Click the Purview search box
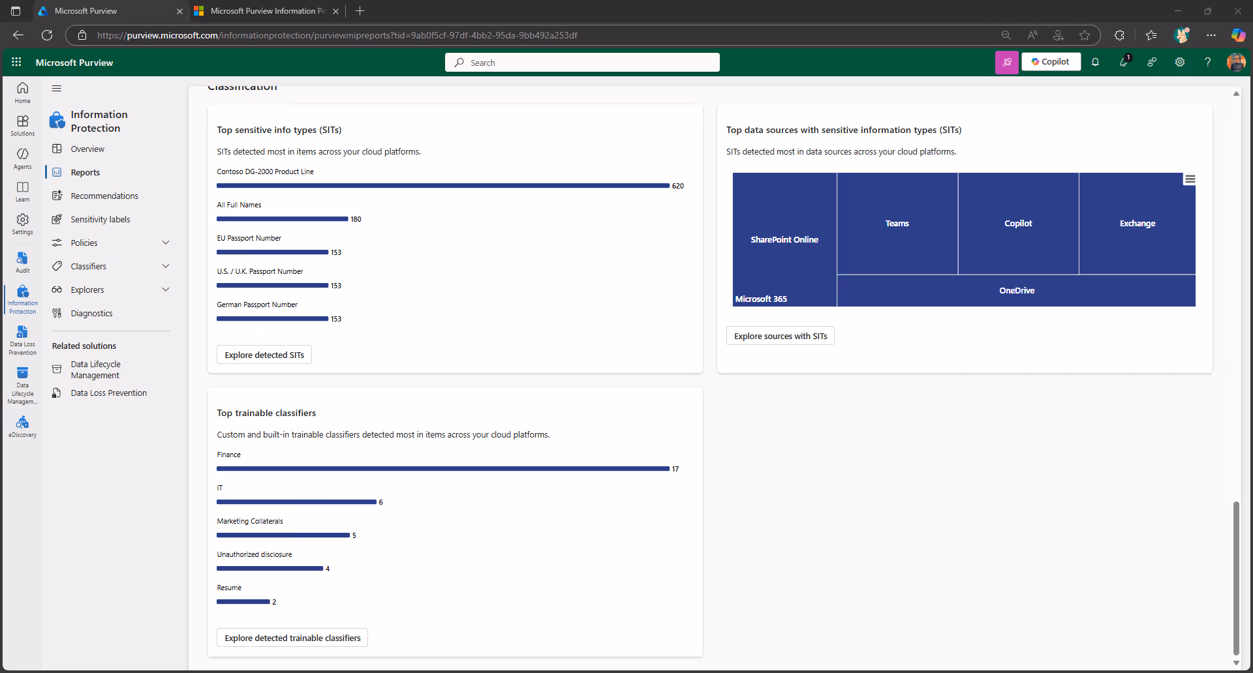 tap(582, 63)
